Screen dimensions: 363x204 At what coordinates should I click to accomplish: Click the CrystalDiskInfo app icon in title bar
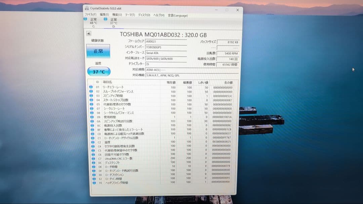(x=87, y=8)
